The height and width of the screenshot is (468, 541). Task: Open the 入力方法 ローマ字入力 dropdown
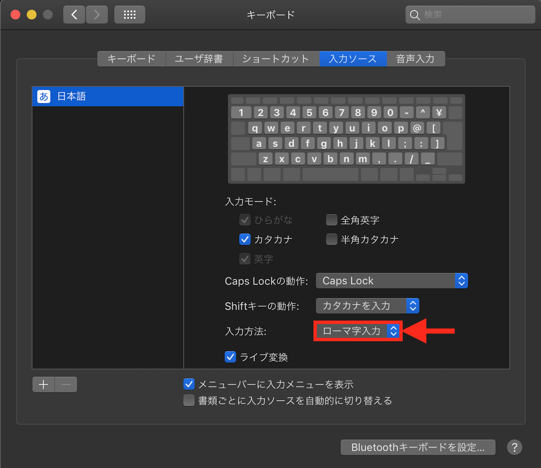pos(358,331)
